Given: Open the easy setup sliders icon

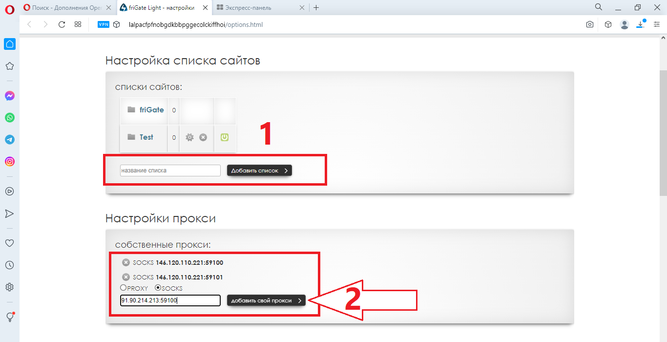Looking at the screenshot, I should 656,24.
